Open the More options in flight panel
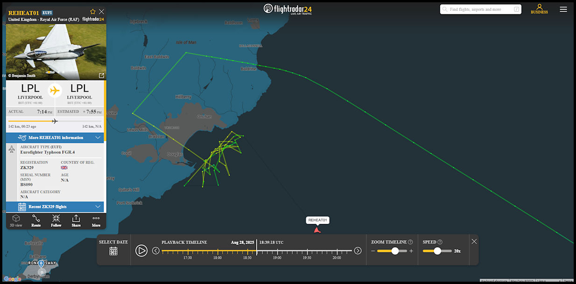Viewport: 576px width, 284px height. [96, 220]
